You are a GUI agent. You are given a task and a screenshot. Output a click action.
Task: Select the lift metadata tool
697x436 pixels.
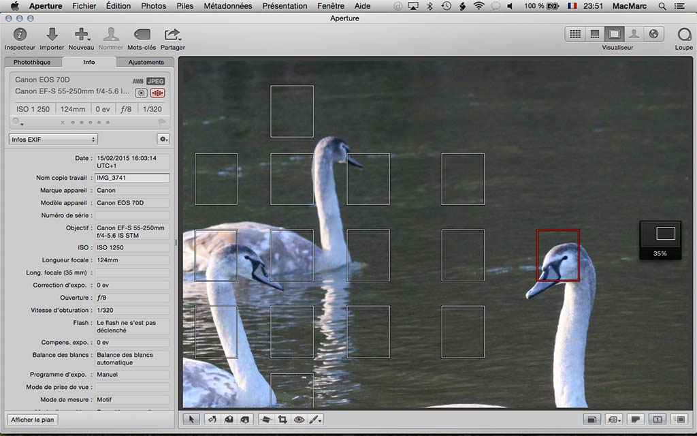point(229,419)
